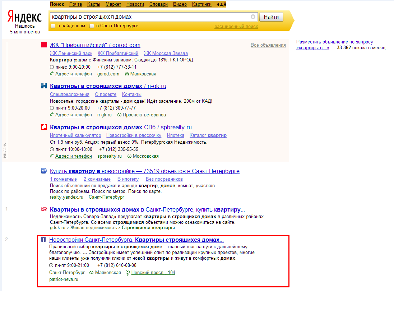Click the Найти search button
Viewport: 394px width, 333px height.
271,17
